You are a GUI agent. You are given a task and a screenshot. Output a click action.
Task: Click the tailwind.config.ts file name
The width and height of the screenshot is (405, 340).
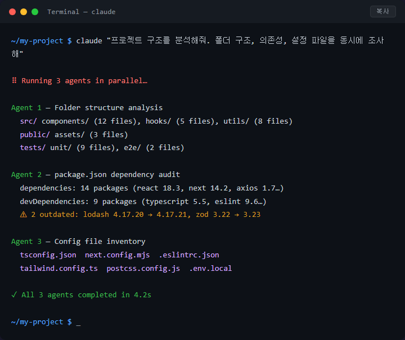click(x=59, y=269)
